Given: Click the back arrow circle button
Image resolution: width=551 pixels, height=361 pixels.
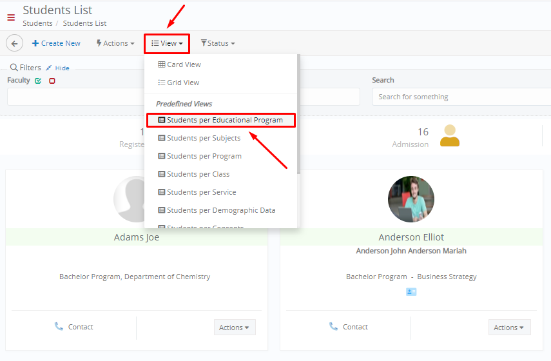Looking at the screenshot, I should (x=14, y=43).
